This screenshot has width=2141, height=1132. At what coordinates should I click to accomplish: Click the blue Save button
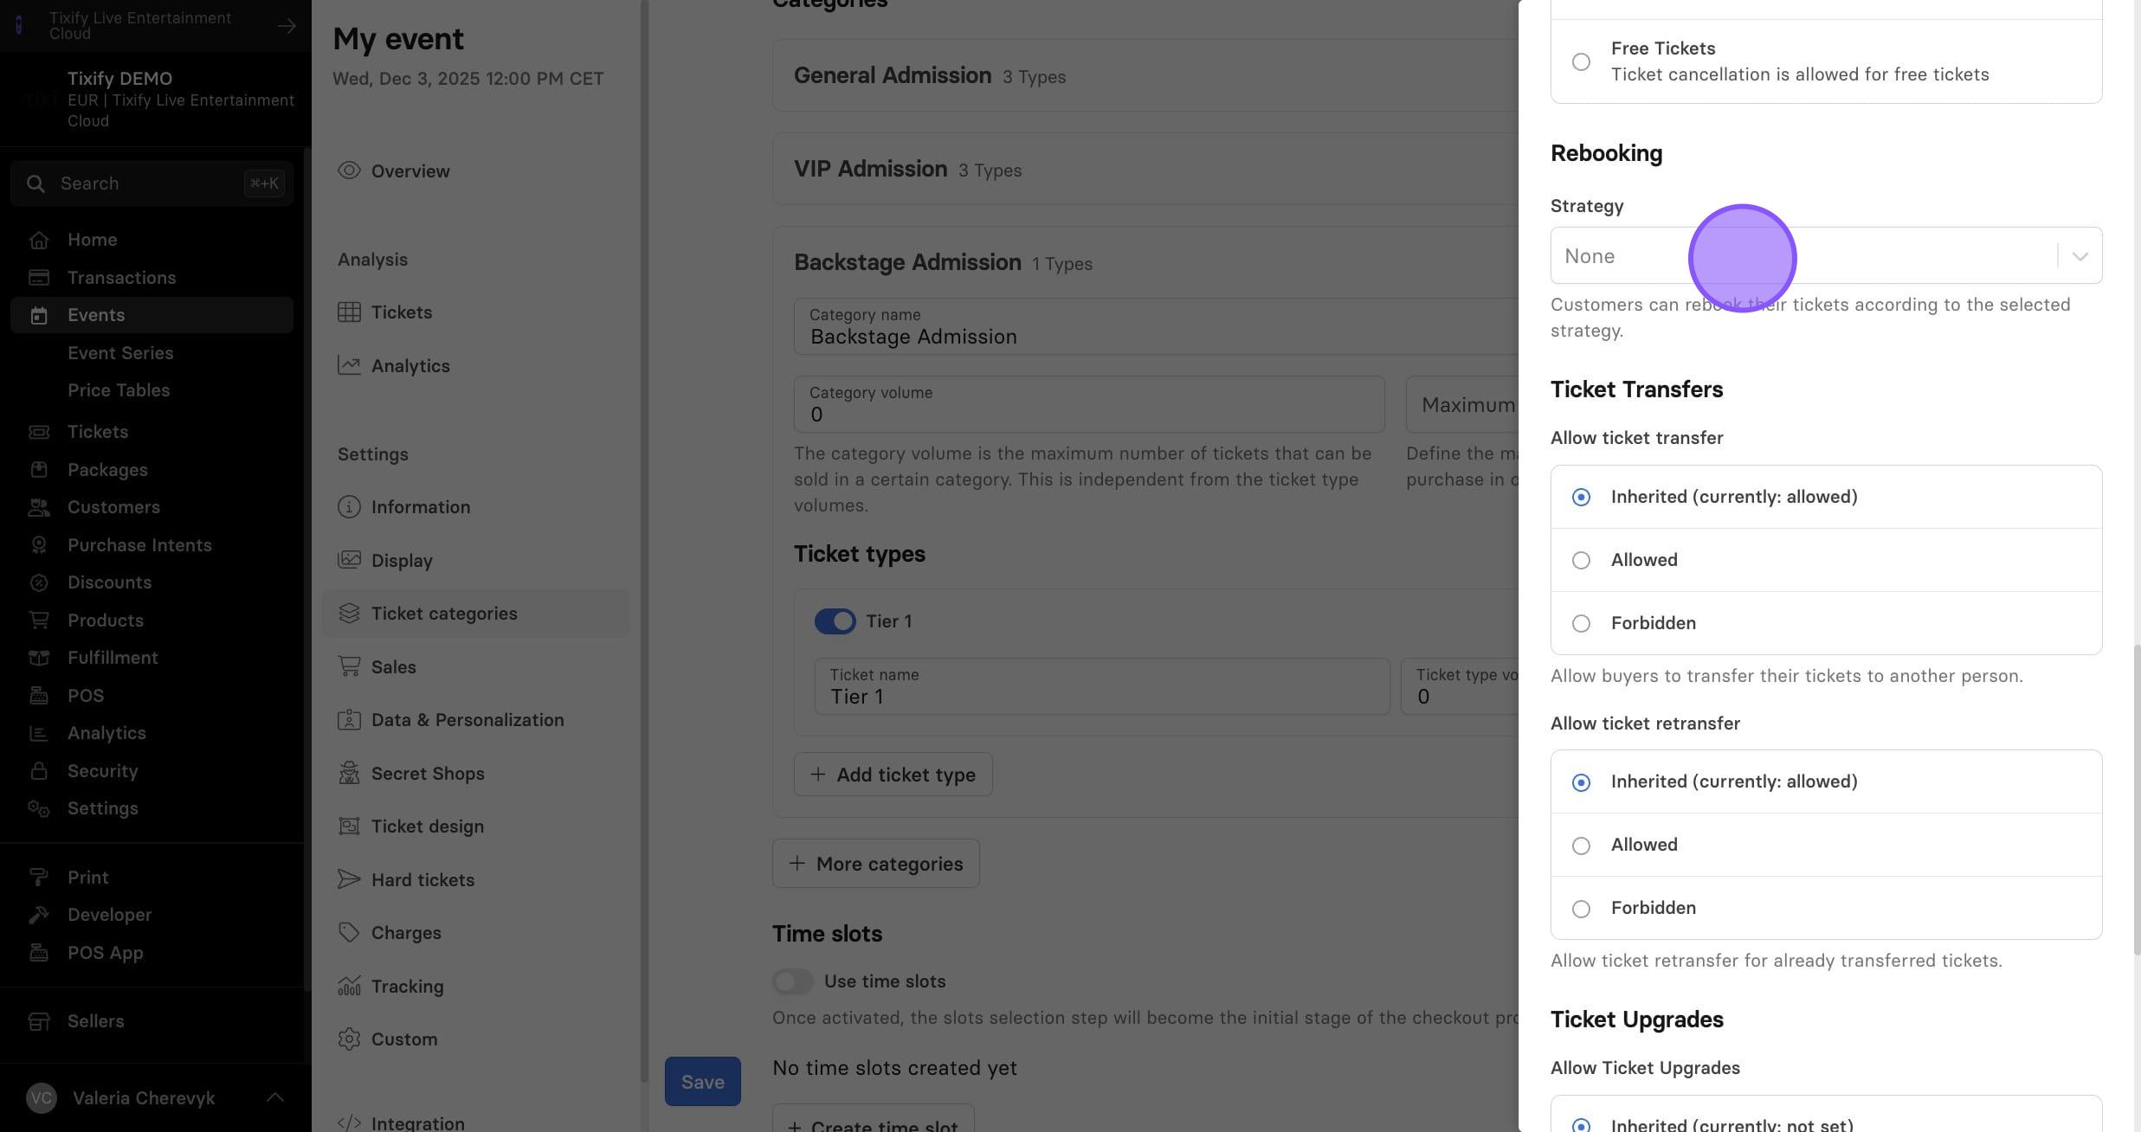click(x=702, y=1082)
